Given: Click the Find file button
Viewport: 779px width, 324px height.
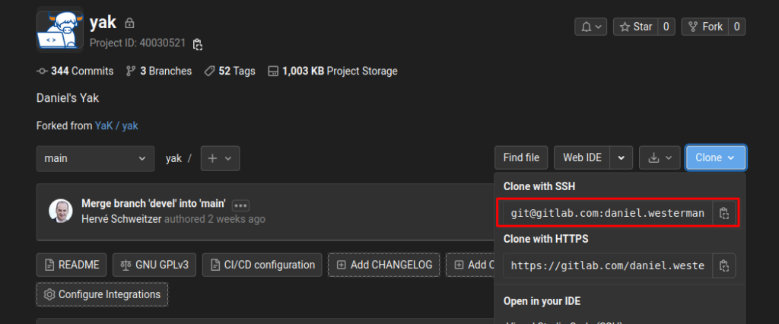Looking at the screenshot, I should [521, 157].
